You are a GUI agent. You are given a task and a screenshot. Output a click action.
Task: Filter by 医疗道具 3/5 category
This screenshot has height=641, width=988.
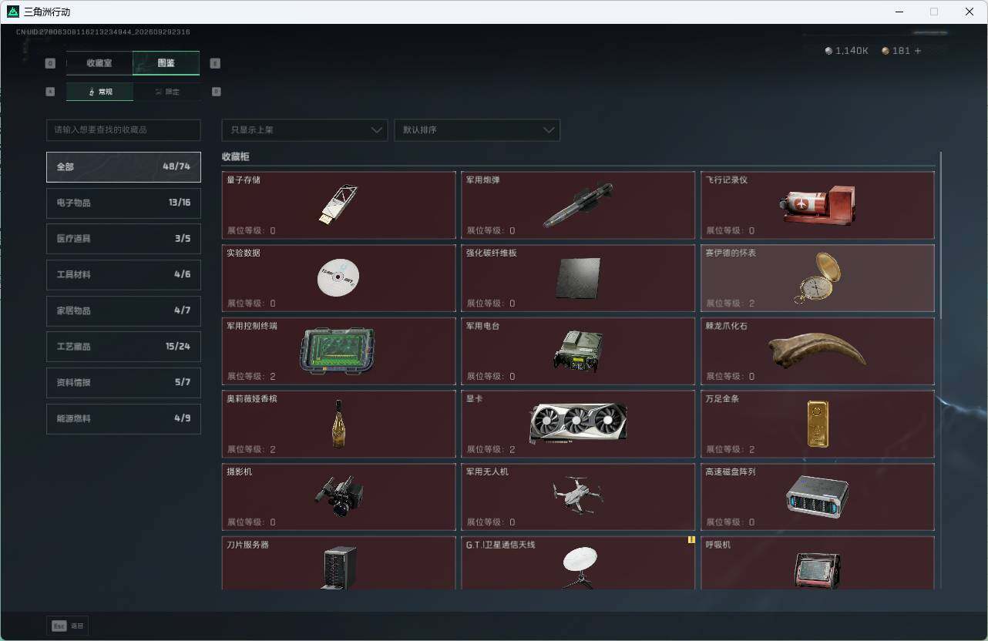pos(123,239)
